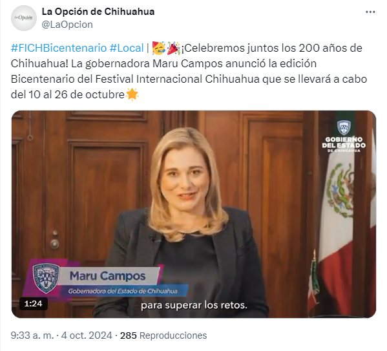Screen dimensions: 387x351
Task: Click the subtitle 'para superar los retos.'
Action: pos(194,305)
